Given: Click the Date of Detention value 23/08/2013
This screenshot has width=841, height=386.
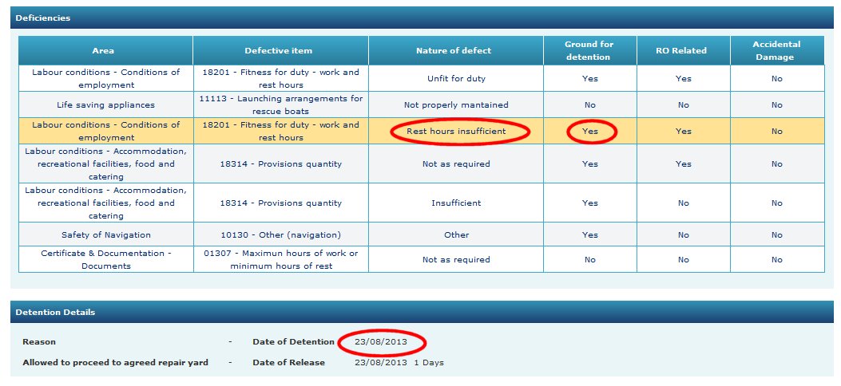Looking at the screenshot, I should point(381,341).
